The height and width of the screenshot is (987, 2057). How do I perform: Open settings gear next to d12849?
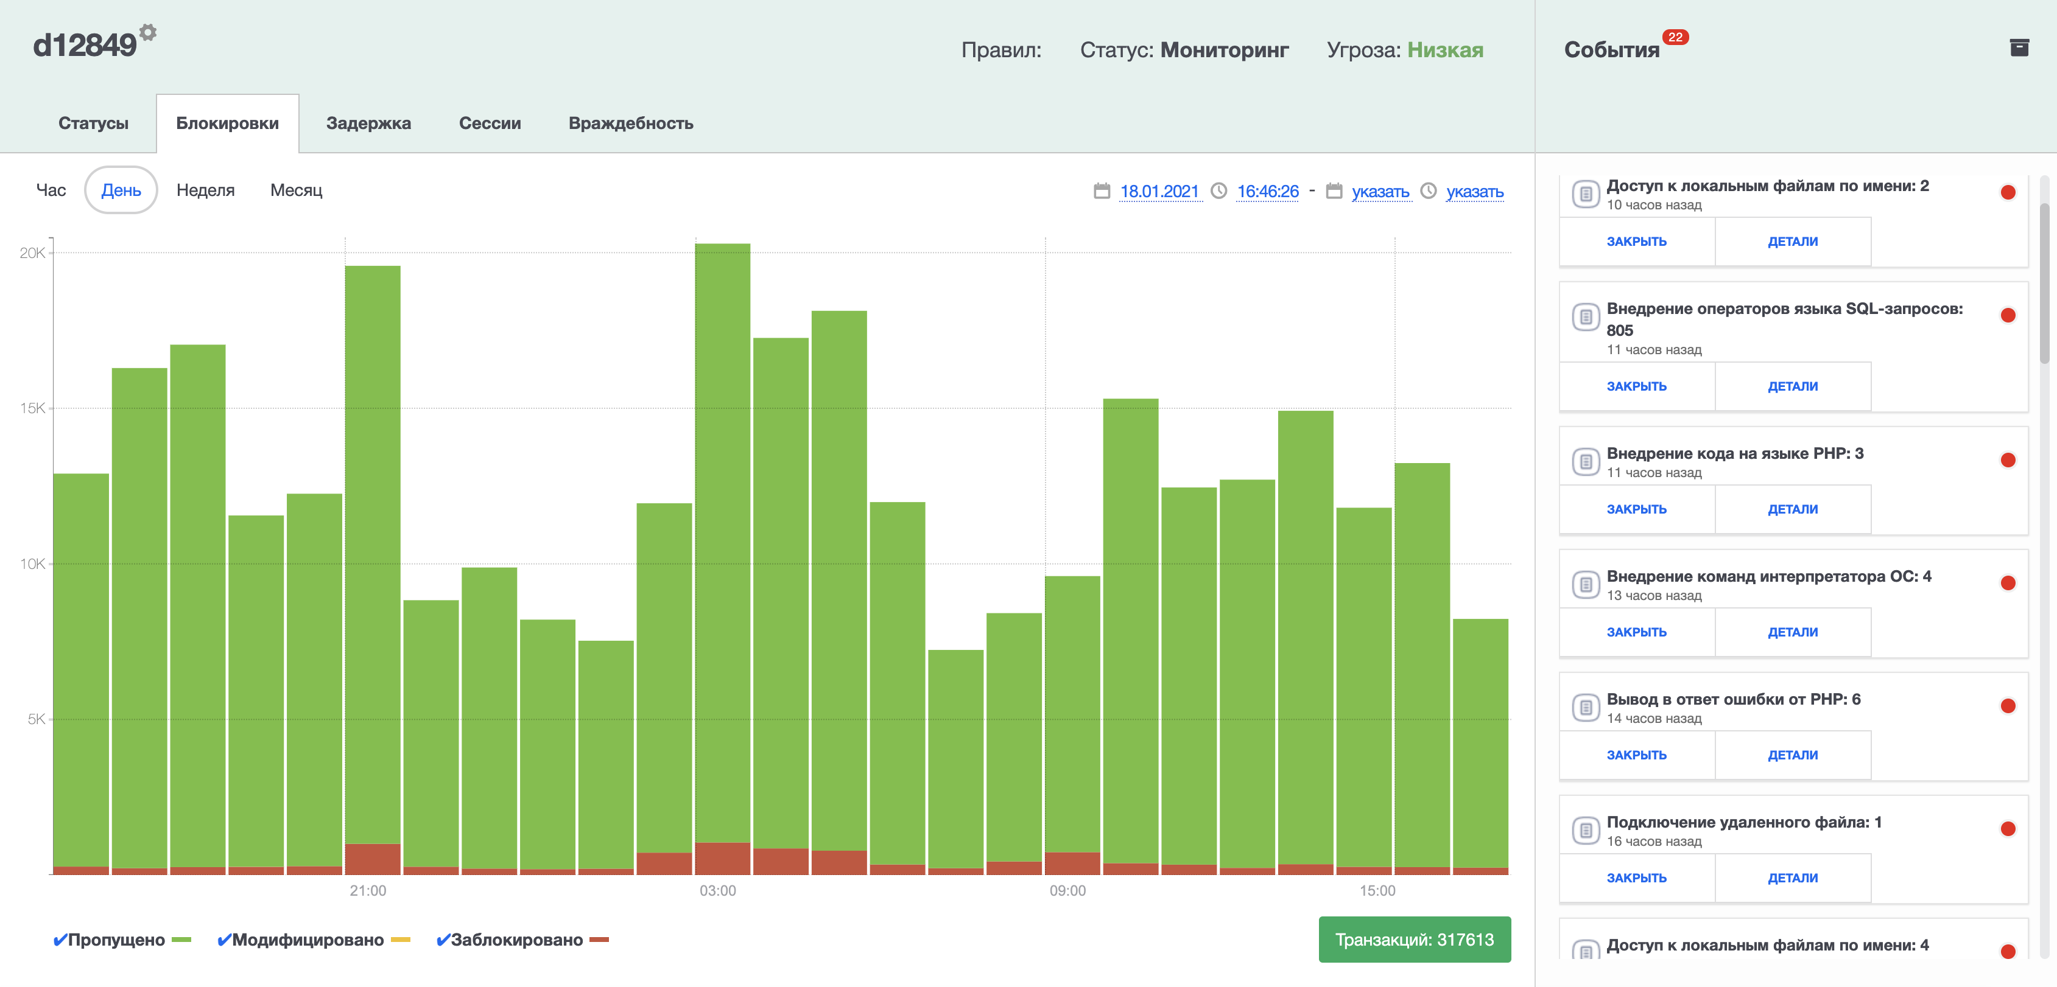pos(148,33)
